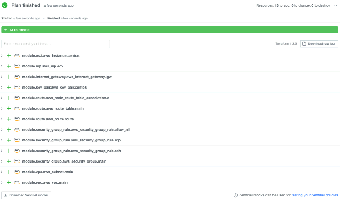
Task: Expand aws_main_route_table_association.a chevron
Action: click(x=2, y=98)
